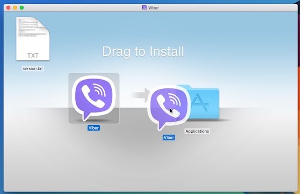Select the version.txt file icon

point(33,39)
